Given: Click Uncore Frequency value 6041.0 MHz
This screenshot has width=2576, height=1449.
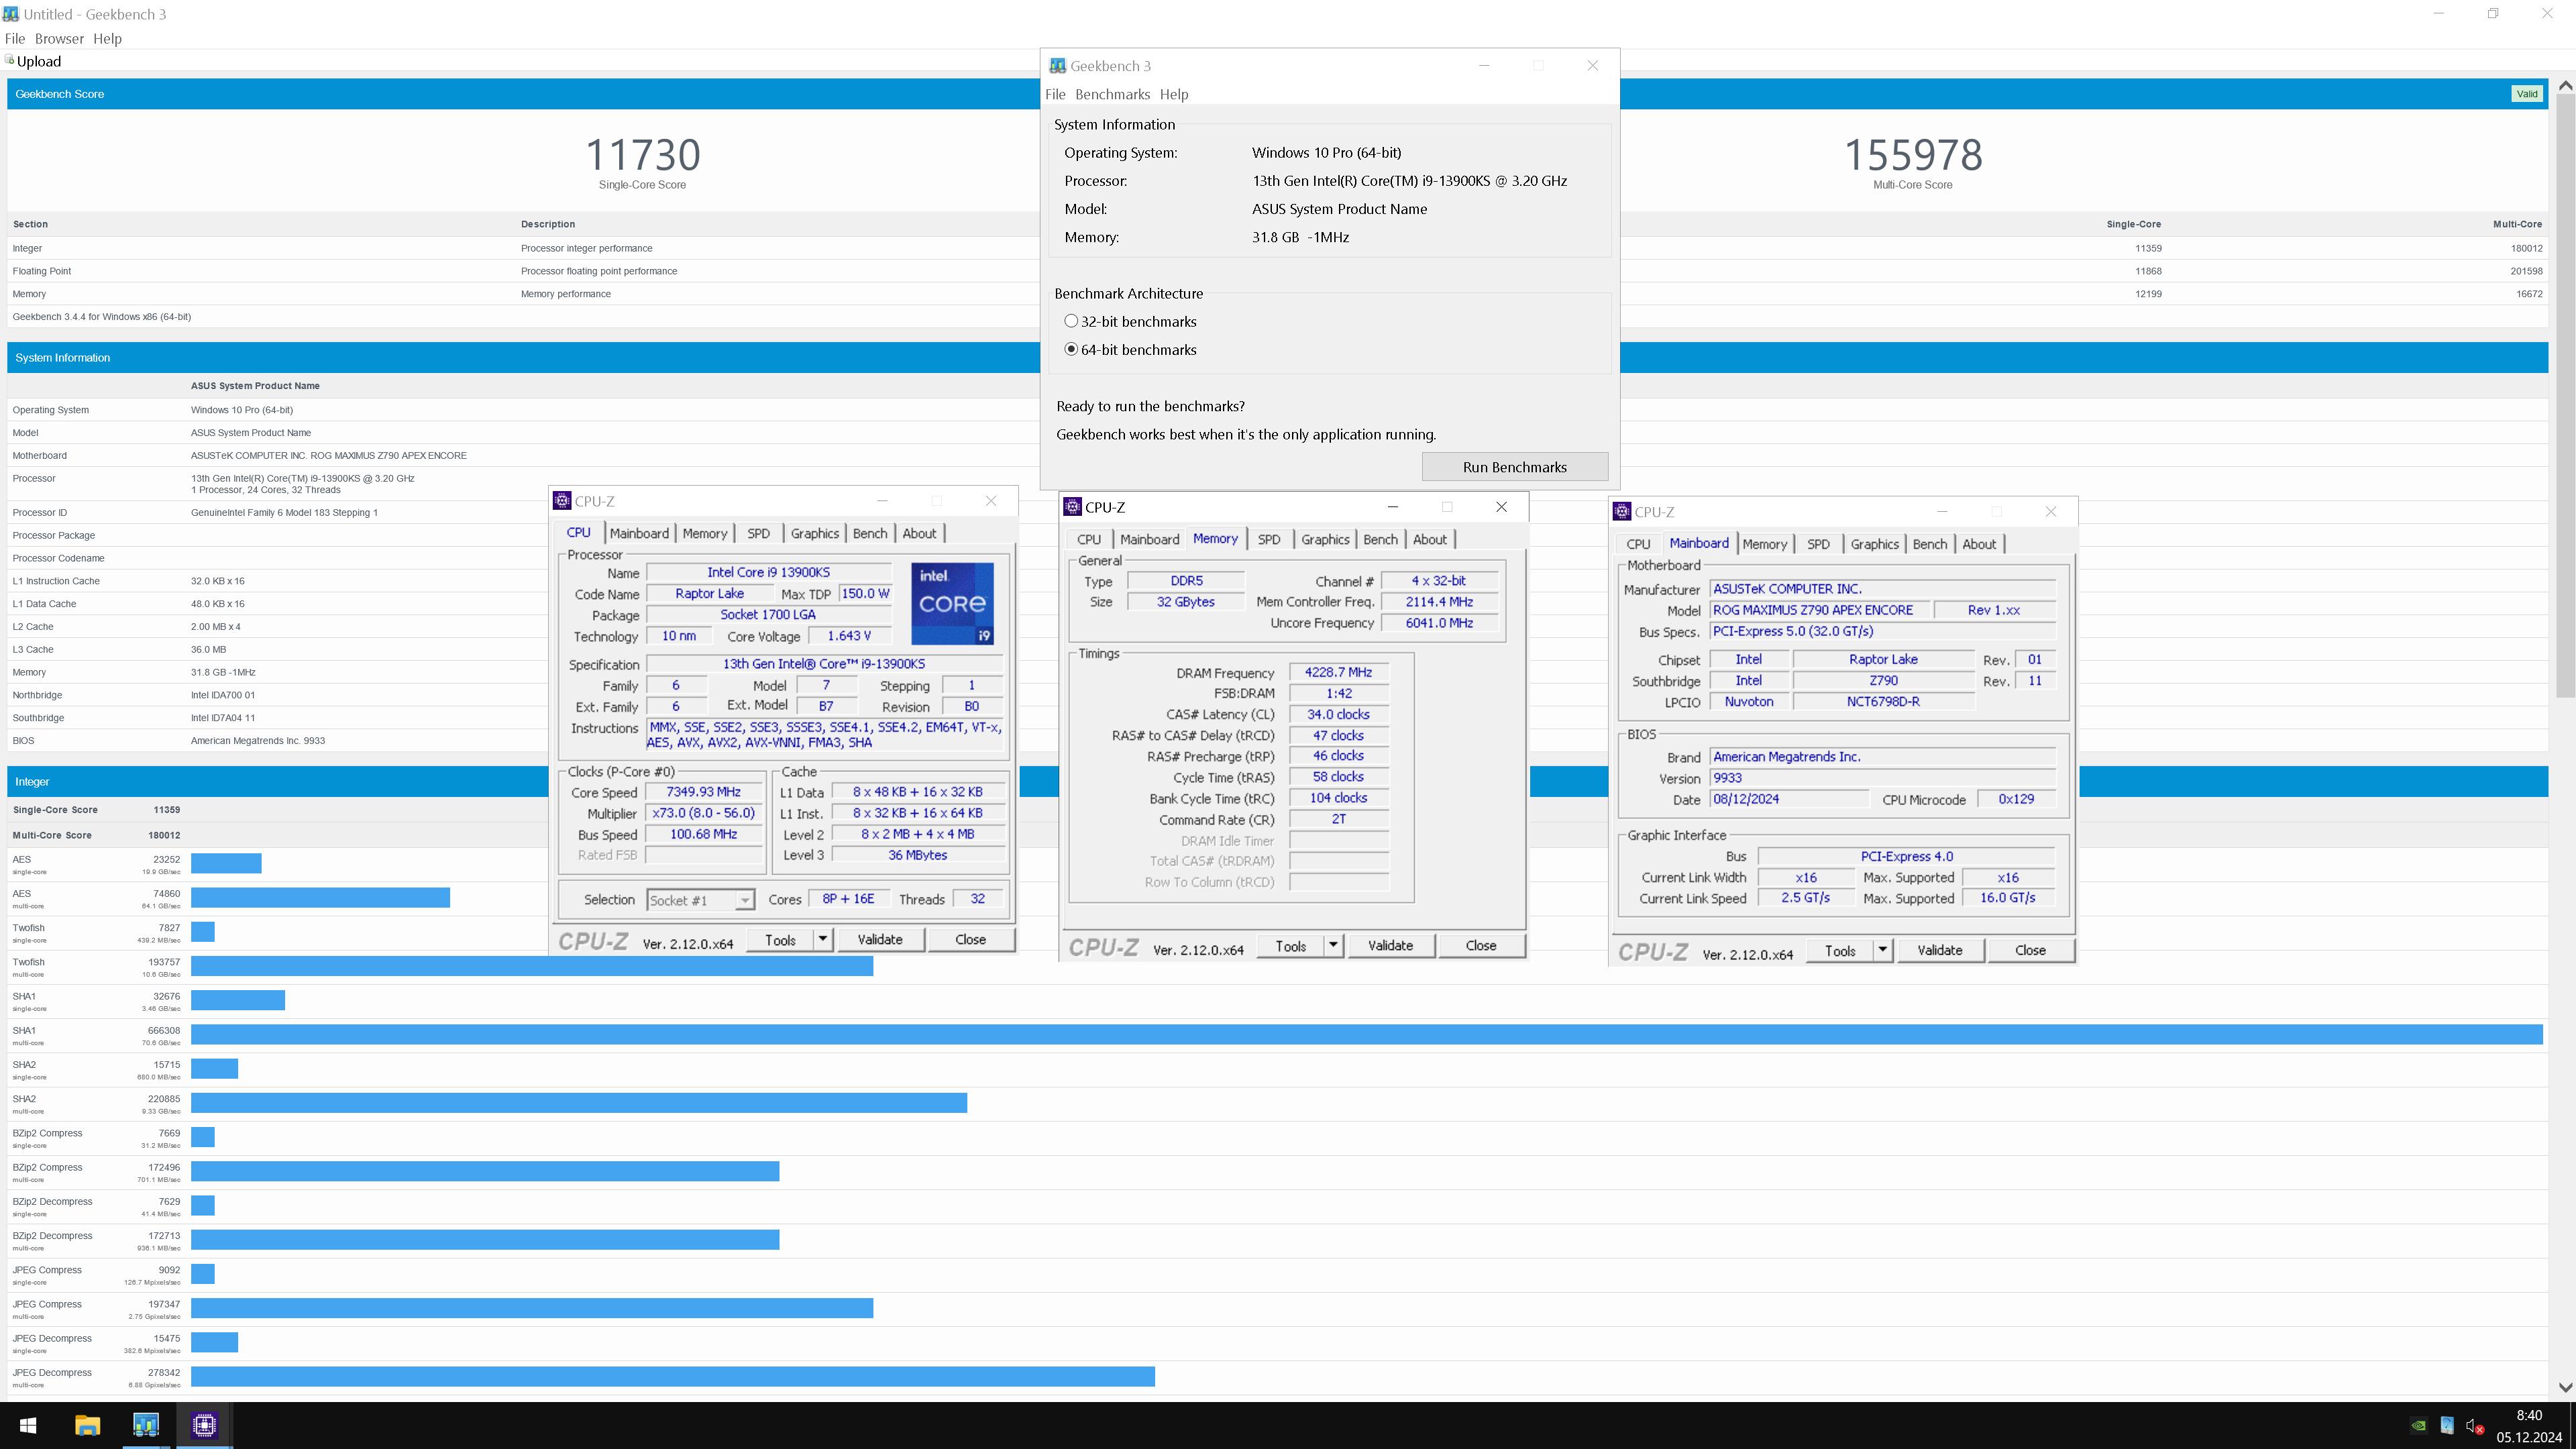Looking at the screenshot, I should pyautogui.click(x=1439, y=622).
